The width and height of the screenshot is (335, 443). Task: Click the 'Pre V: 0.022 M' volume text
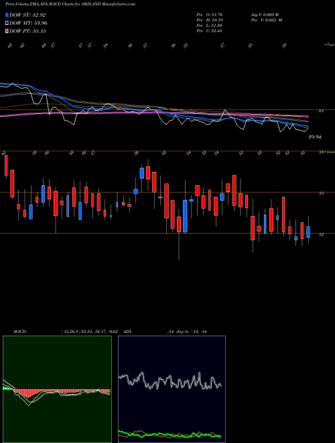[266, 20]
